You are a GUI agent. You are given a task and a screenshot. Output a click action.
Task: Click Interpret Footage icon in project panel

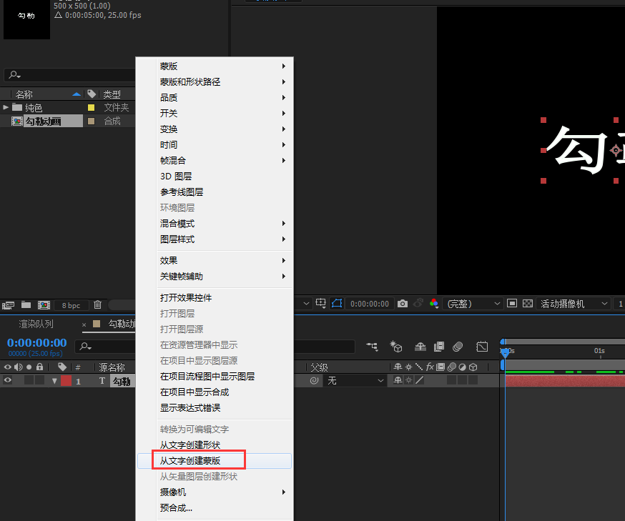[8, 305]
